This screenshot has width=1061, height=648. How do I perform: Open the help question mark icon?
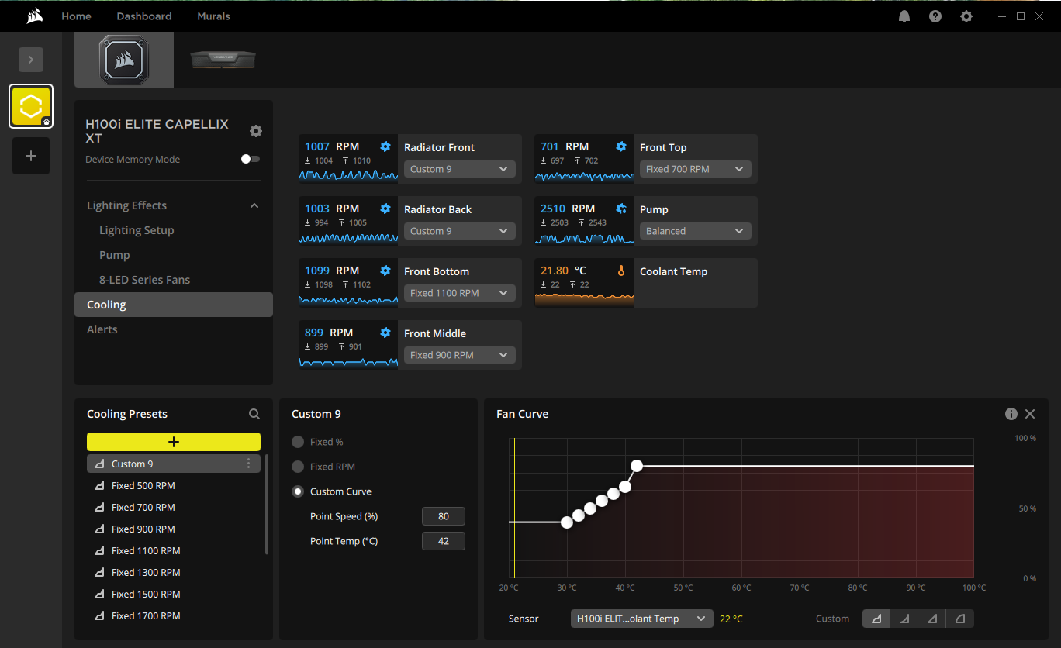tap(935, 16)
